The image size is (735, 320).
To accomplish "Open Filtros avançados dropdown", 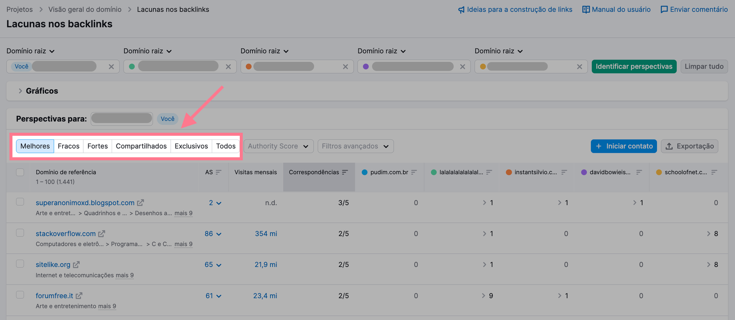I will (355, 146).
